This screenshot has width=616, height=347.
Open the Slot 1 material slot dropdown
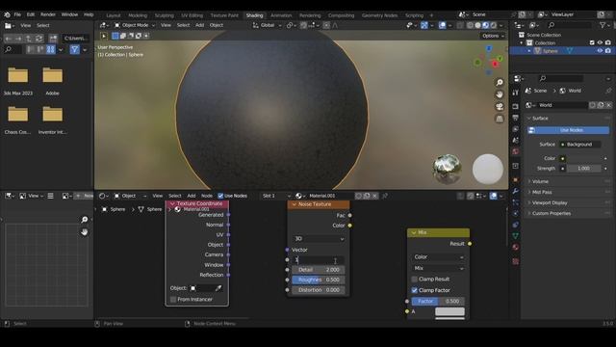pyautogui.click(x=276, y=196)
